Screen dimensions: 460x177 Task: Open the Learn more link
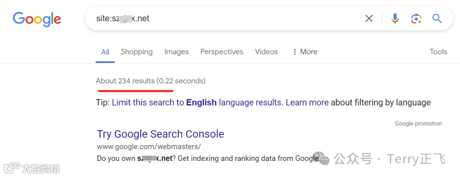click(x=307, y=103)
